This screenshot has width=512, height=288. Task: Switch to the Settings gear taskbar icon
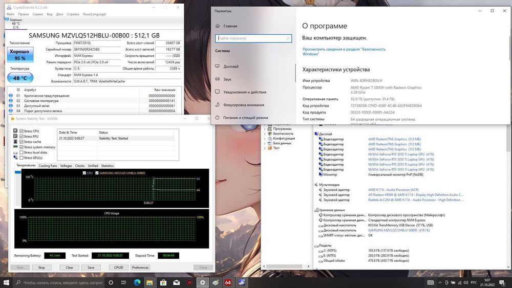[x=202, y=282]
